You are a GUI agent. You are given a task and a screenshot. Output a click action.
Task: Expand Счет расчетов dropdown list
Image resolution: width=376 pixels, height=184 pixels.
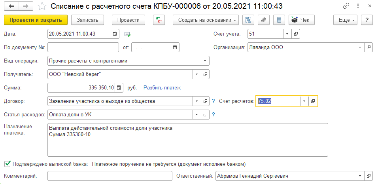coord(304,101)
